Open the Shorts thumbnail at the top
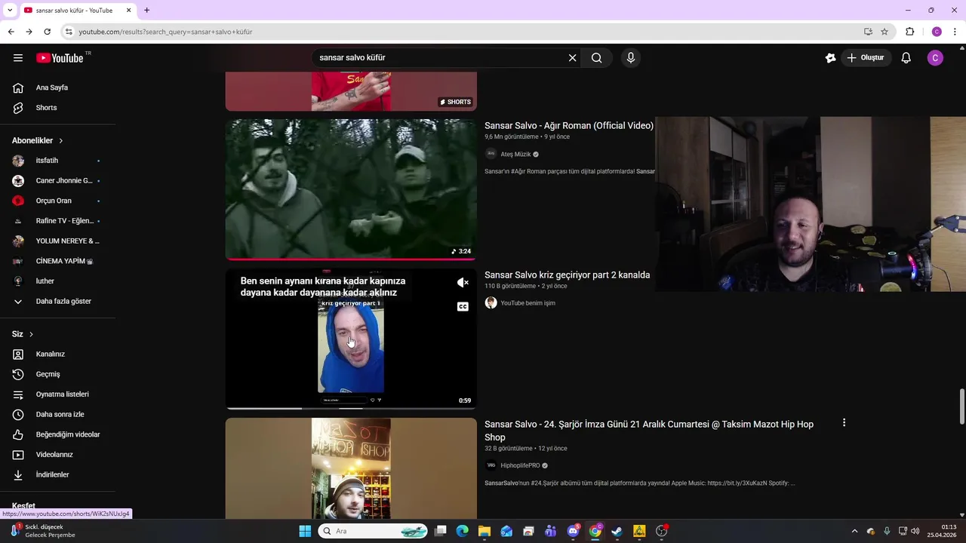The height and width of the screenshot is (543, 966). click(351, 91)
